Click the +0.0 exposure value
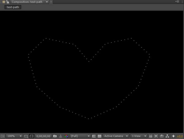This screenshot has height=139, width=184. click(180, 136)
